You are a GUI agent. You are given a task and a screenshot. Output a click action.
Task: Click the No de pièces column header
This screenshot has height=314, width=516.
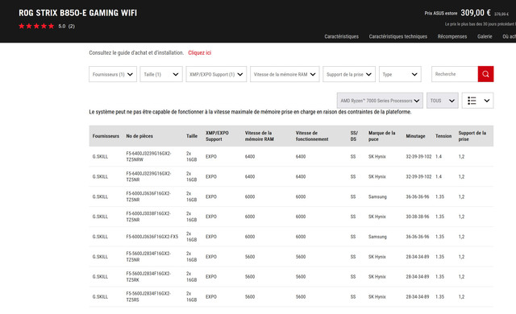[x=139, y=136]
